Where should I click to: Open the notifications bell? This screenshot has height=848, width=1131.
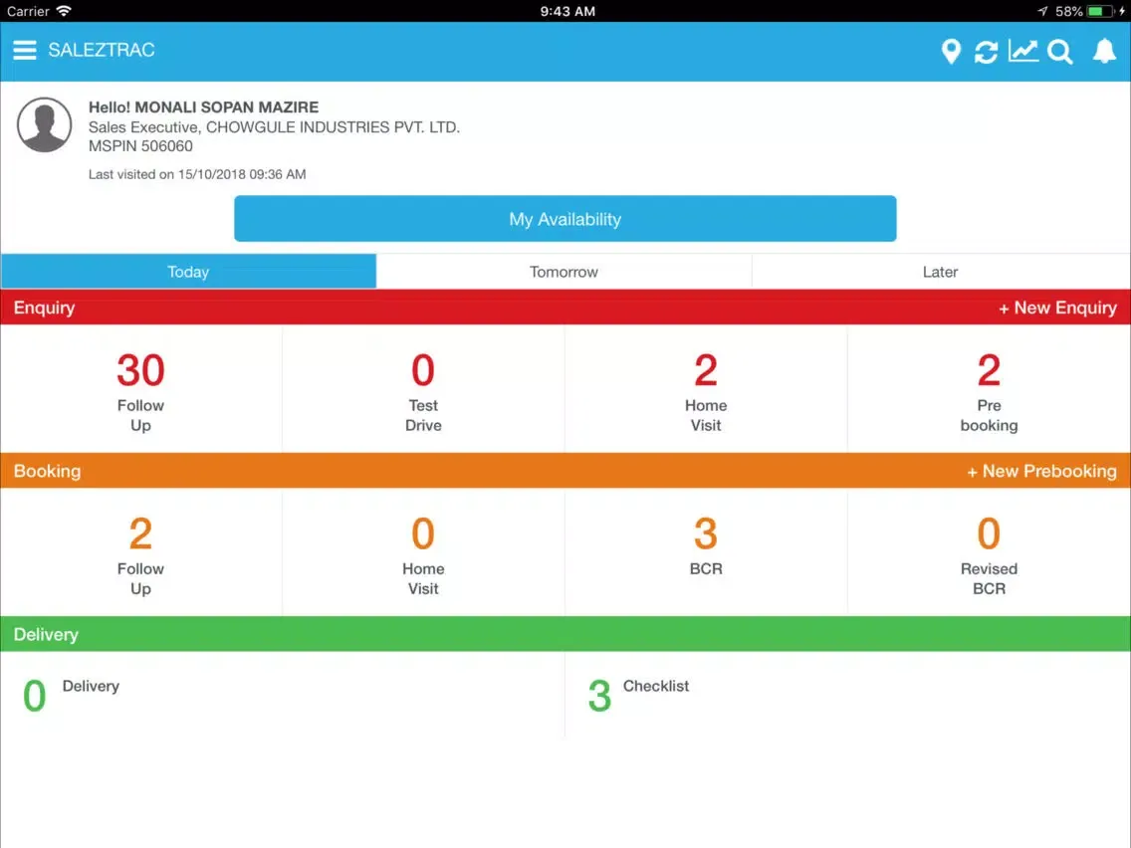click(1104, 51)
